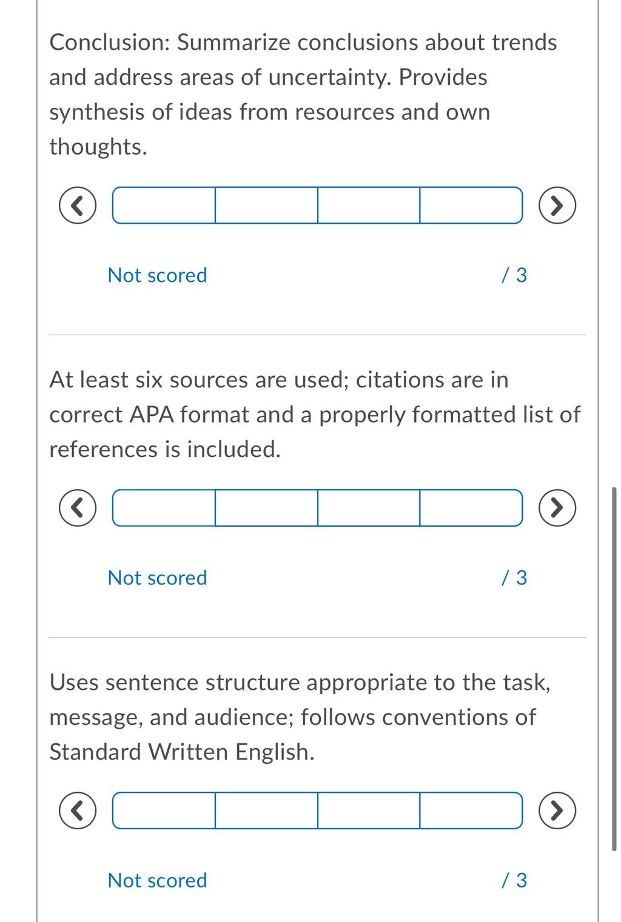Click previous level arrow for Conclusion criterion
This screenshot has height=922, width=621.
coord(78,205)
